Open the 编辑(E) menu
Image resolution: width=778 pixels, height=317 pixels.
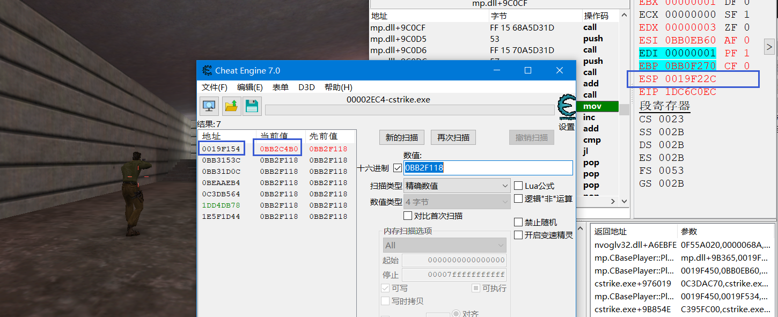(250, 87)
